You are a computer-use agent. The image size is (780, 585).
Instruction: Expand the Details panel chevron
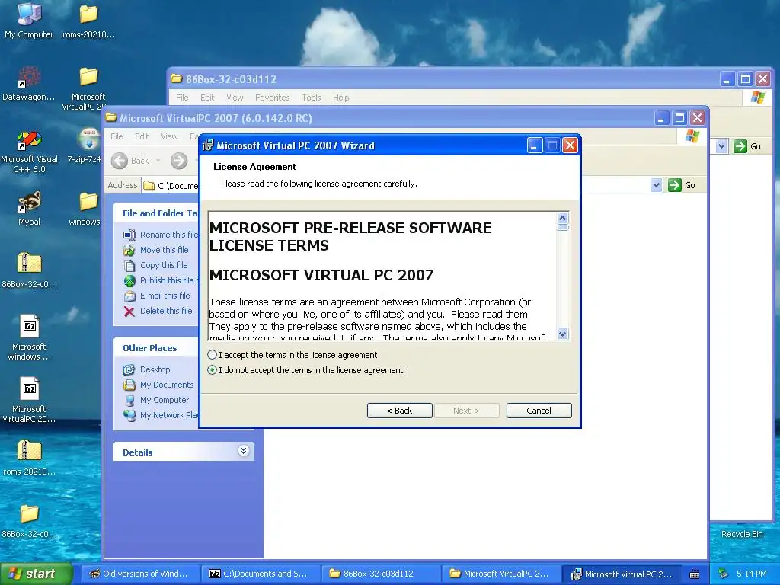pyautogui.click(x=243, y=451)
